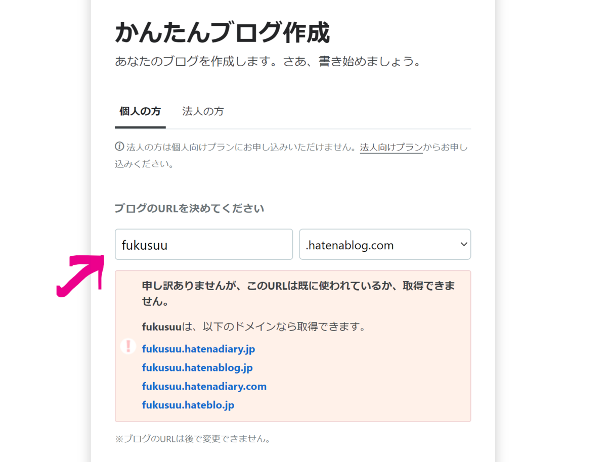Switch to the 法人の方 tab
607x462 pixels.
pyautogui.click(x=203, y=111)
